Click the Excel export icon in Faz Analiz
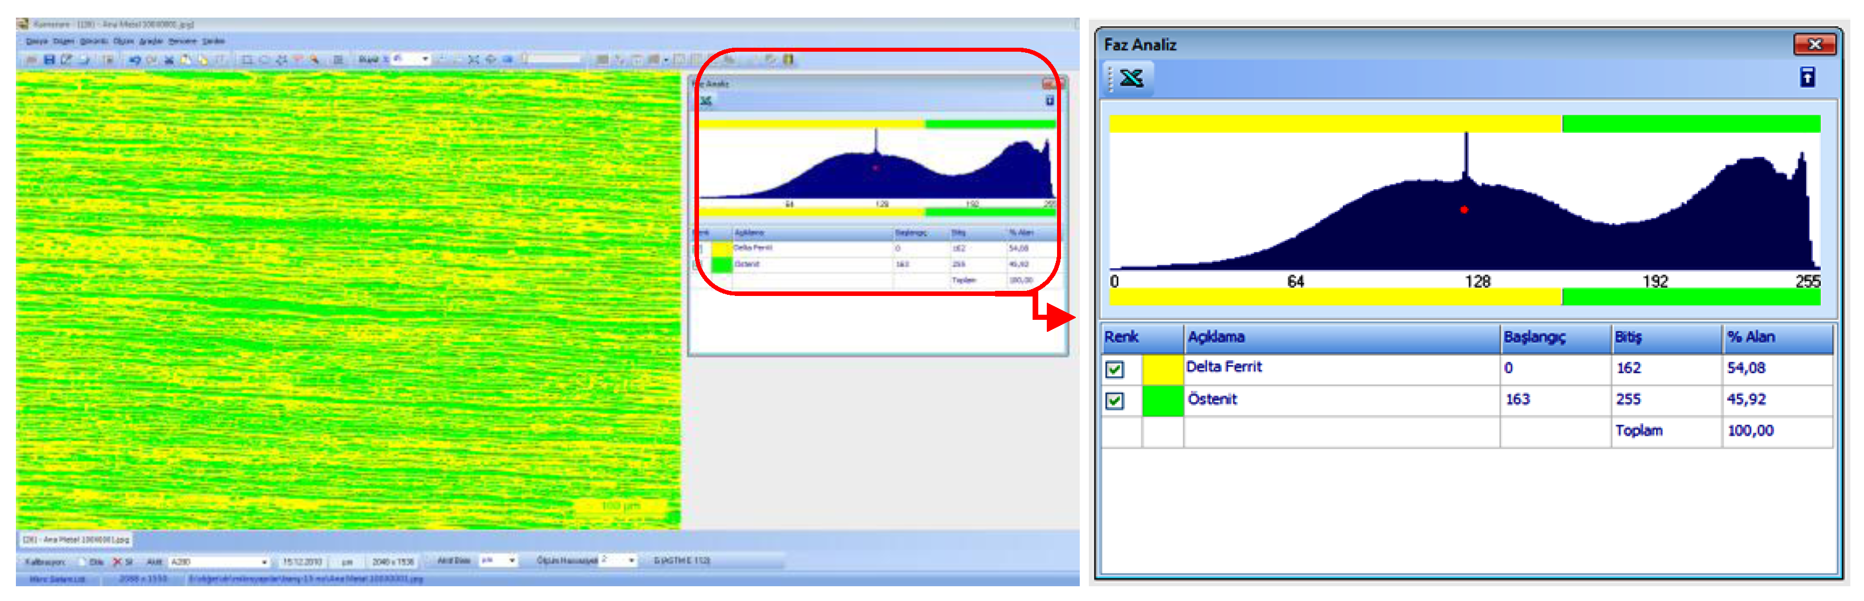 [1131, 77]
